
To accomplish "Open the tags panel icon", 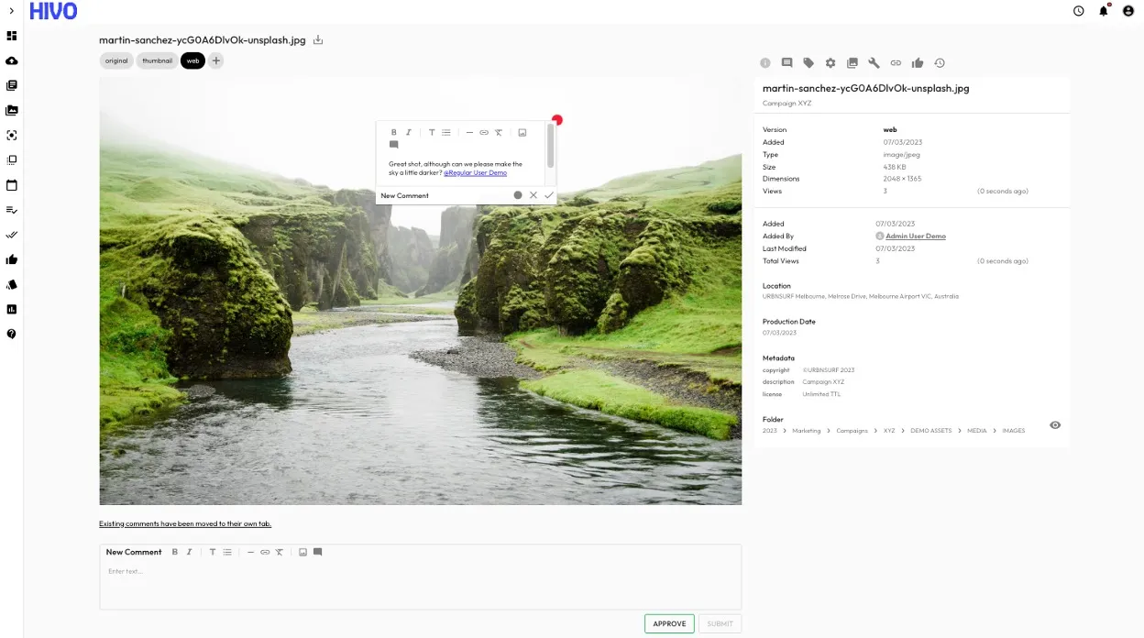I will 808,63.
